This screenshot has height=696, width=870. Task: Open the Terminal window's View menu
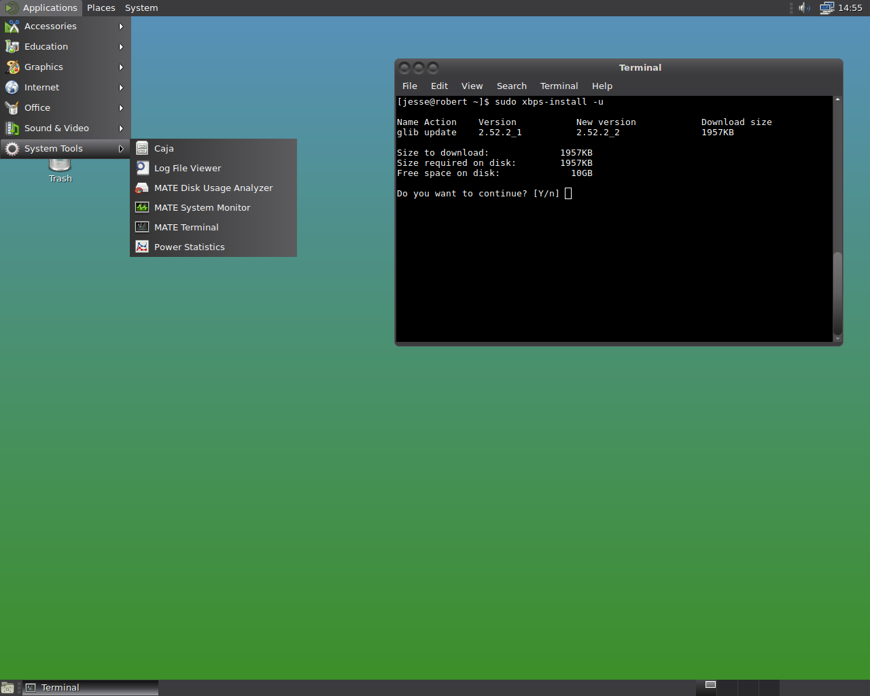tap(472, 86)
